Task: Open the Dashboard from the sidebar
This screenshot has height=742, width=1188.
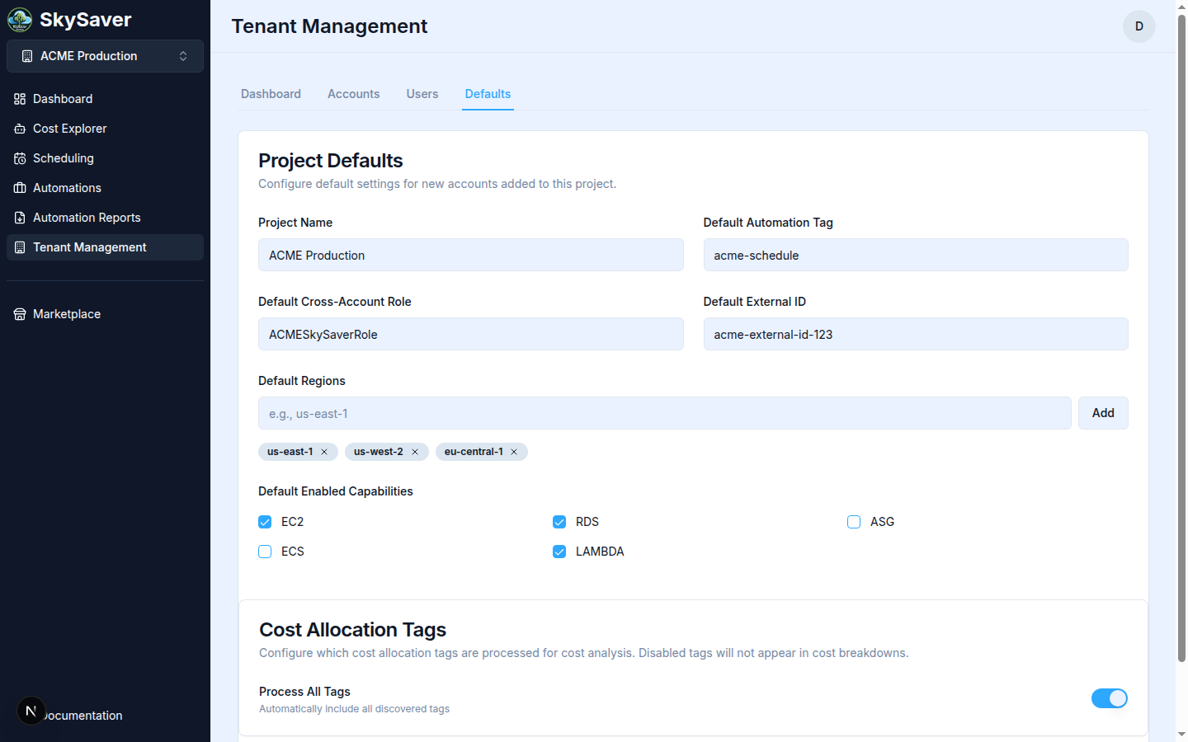Action: pos(62,98)
